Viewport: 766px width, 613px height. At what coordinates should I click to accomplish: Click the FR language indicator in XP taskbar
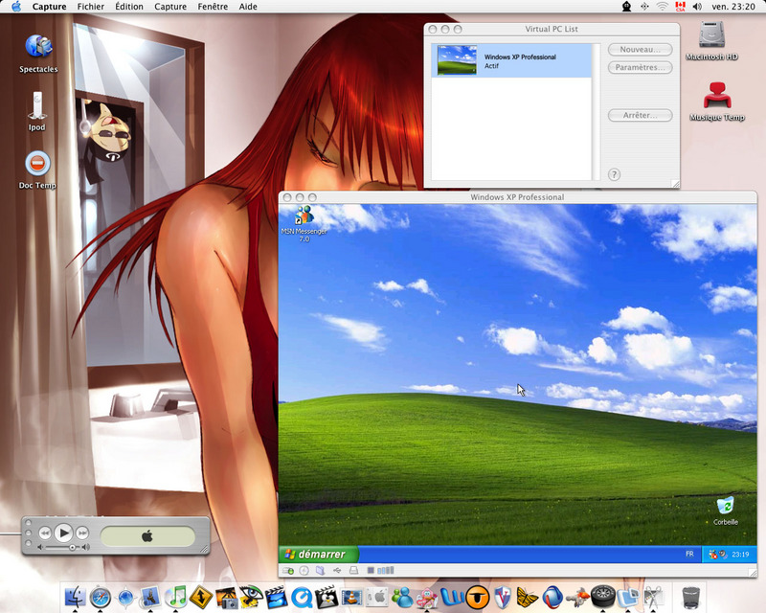point(689,554)
